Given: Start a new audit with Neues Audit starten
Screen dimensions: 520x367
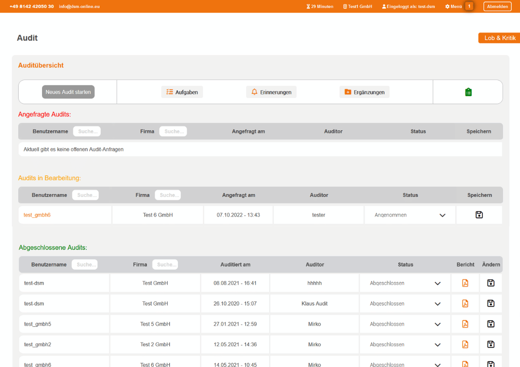Looking at the screenshot, I should [68, 92].
